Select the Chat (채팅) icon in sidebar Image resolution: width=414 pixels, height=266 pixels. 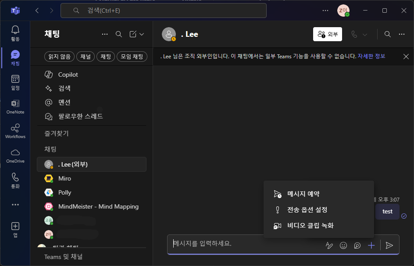point(15,58)
